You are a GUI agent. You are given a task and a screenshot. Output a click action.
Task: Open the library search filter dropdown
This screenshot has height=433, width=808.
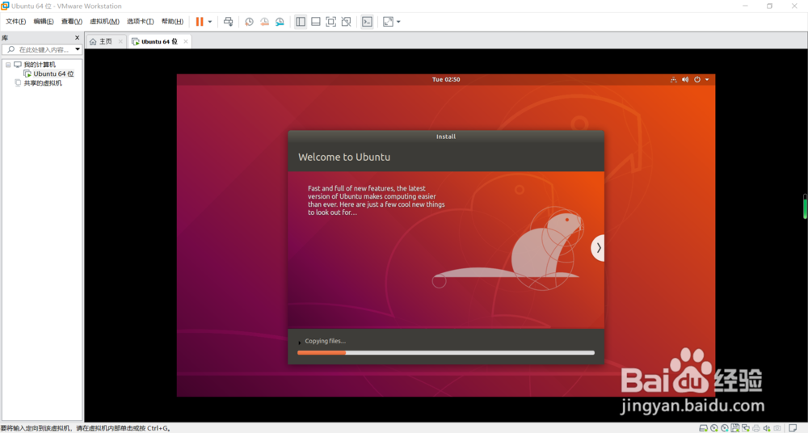click(78, 49)
